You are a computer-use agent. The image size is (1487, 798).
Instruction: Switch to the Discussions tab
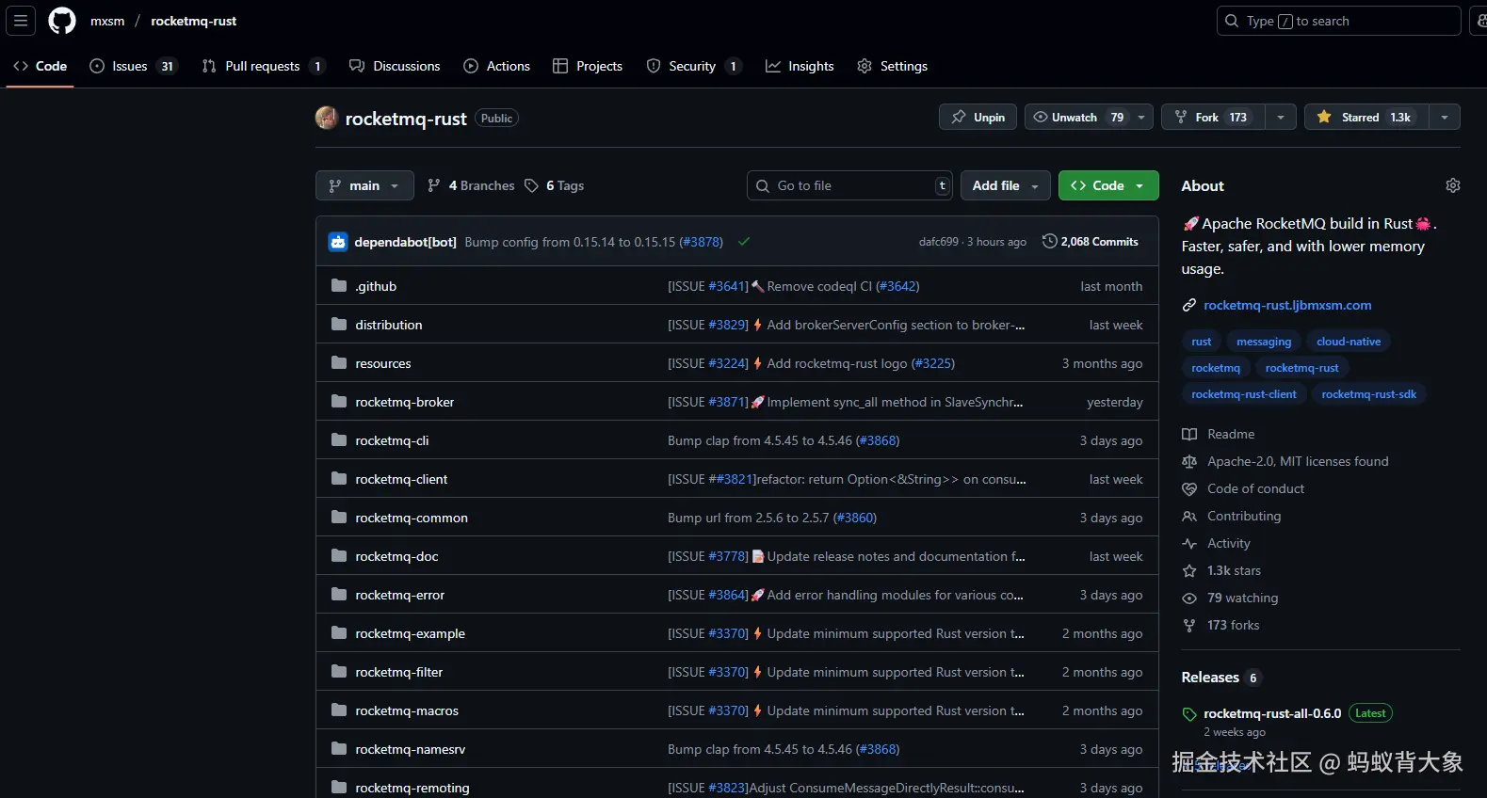pyautogui.click(x=395, y=66)
